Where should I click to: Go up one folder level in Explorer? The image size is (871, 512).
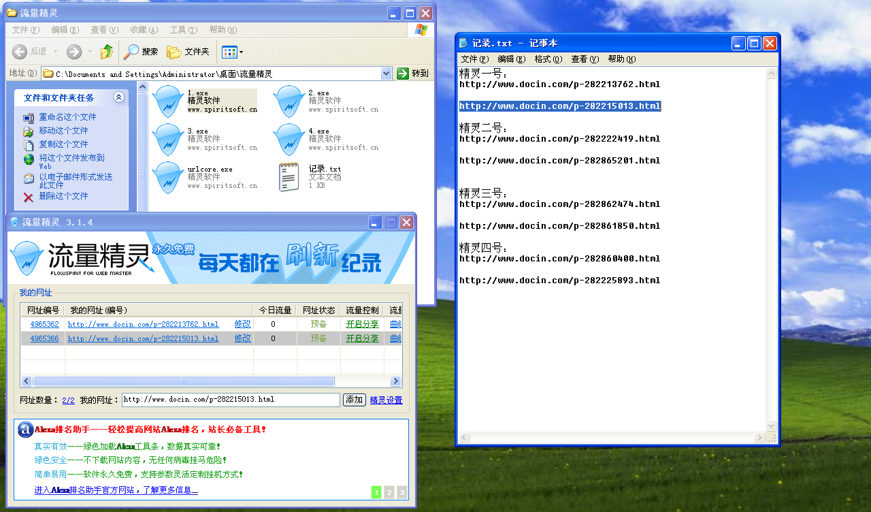(107, 52)
